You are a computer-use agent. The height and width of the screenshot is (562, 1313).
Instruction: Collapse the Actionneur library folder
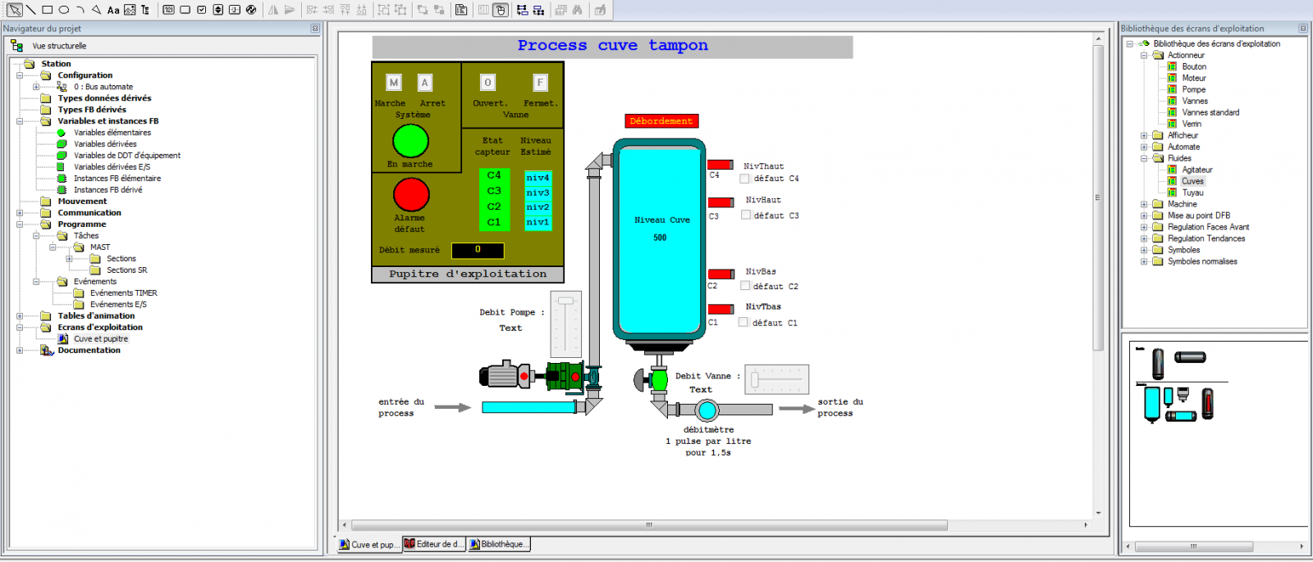pyautogui.click(x=1144, y=56)
